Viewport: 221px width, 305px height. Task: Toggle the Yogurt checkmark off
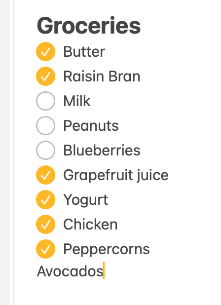(x=46, y=199)
